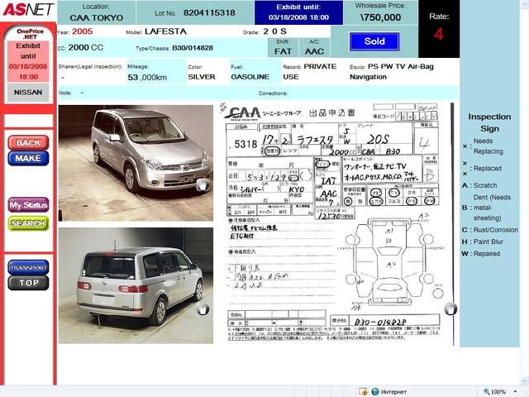529x397 pixels.
Task: Click the Equip PS PW TV Air-Bag text
Action: 392,66
